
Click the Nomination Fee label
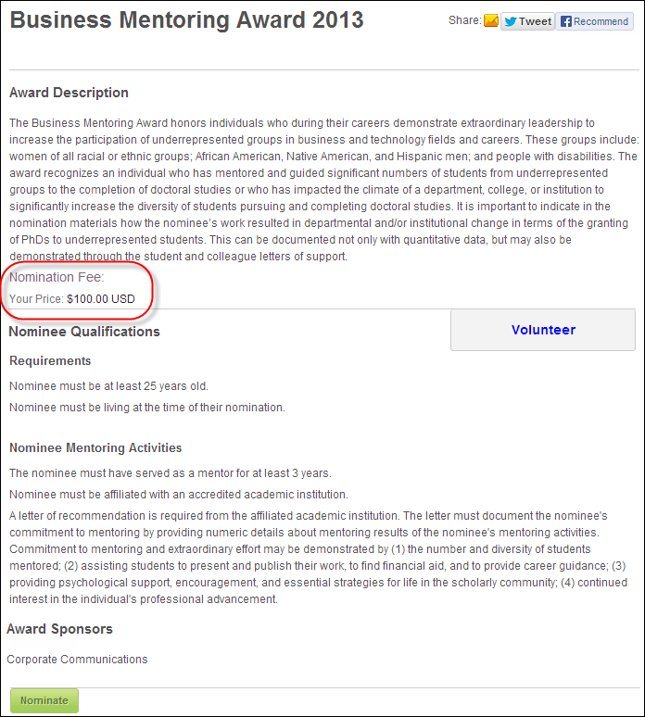click(x=57, y=277)
